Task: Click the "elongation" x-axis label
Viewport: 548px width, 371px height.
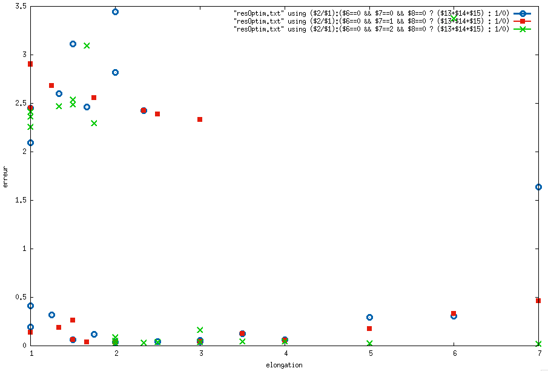Action: [x=284, y=365]
